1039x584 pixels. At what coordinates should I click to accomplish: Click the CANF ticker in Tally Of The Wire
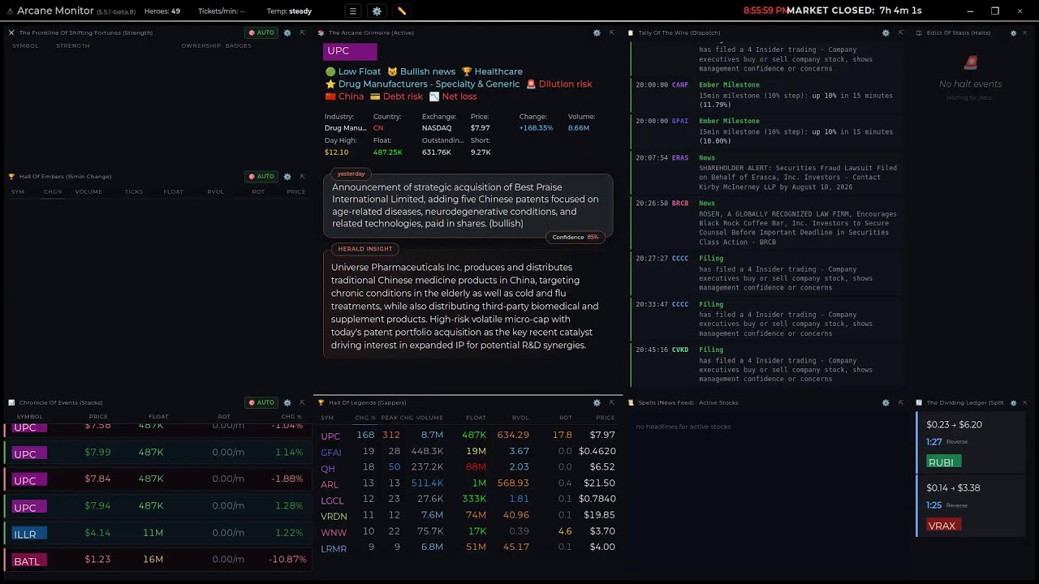(680, 84)
